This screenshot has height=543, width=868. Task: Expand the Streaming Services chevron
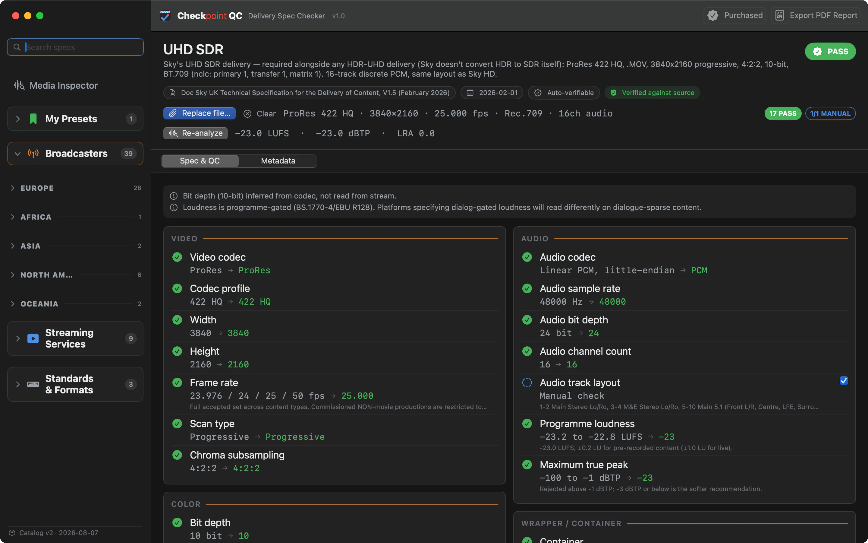point(18,338)
